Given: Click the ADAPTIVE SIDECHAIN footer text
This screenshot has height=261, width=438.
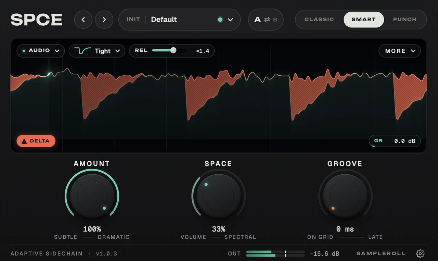Looking at the screenshot, I should [47, 253].
